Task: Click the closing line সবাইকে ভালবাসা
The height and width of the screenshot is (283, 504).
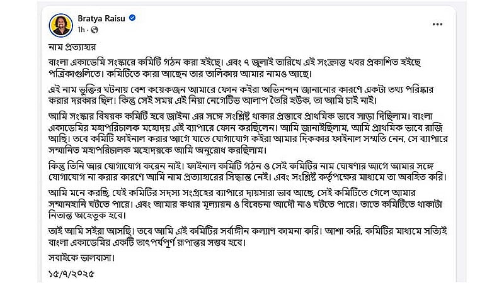Action: pos(81,258)
